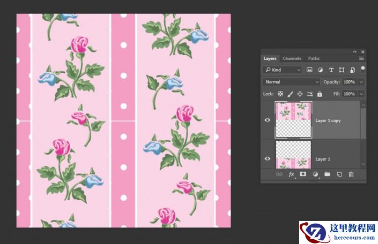
Task: Create a new group folder
Action: pos(327,174)
